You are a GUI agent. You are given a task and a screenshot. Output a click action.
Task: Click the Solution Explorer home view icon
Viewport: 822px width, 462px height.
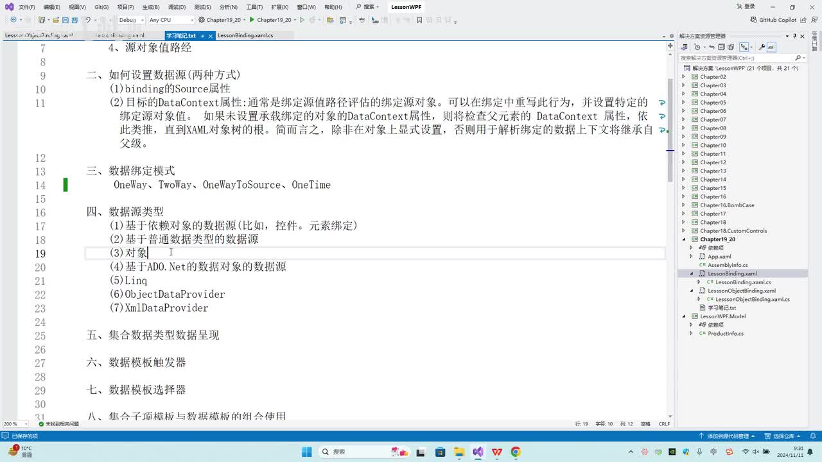click(685, 47)
